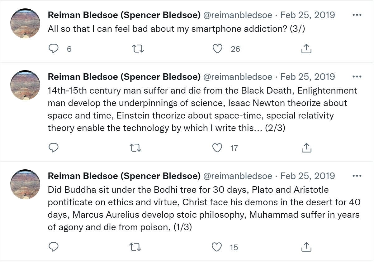The height and width of the screenshot is (262, 374).
Task: Share the Black Death tweet (2/3)
Action: [306, 148]
